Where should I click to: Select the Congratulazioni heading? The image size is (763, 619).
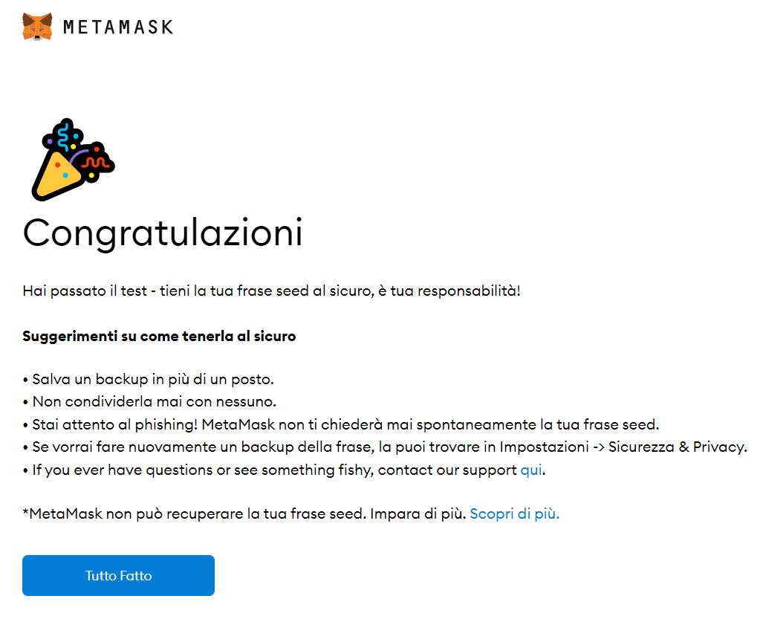point(163,233)
